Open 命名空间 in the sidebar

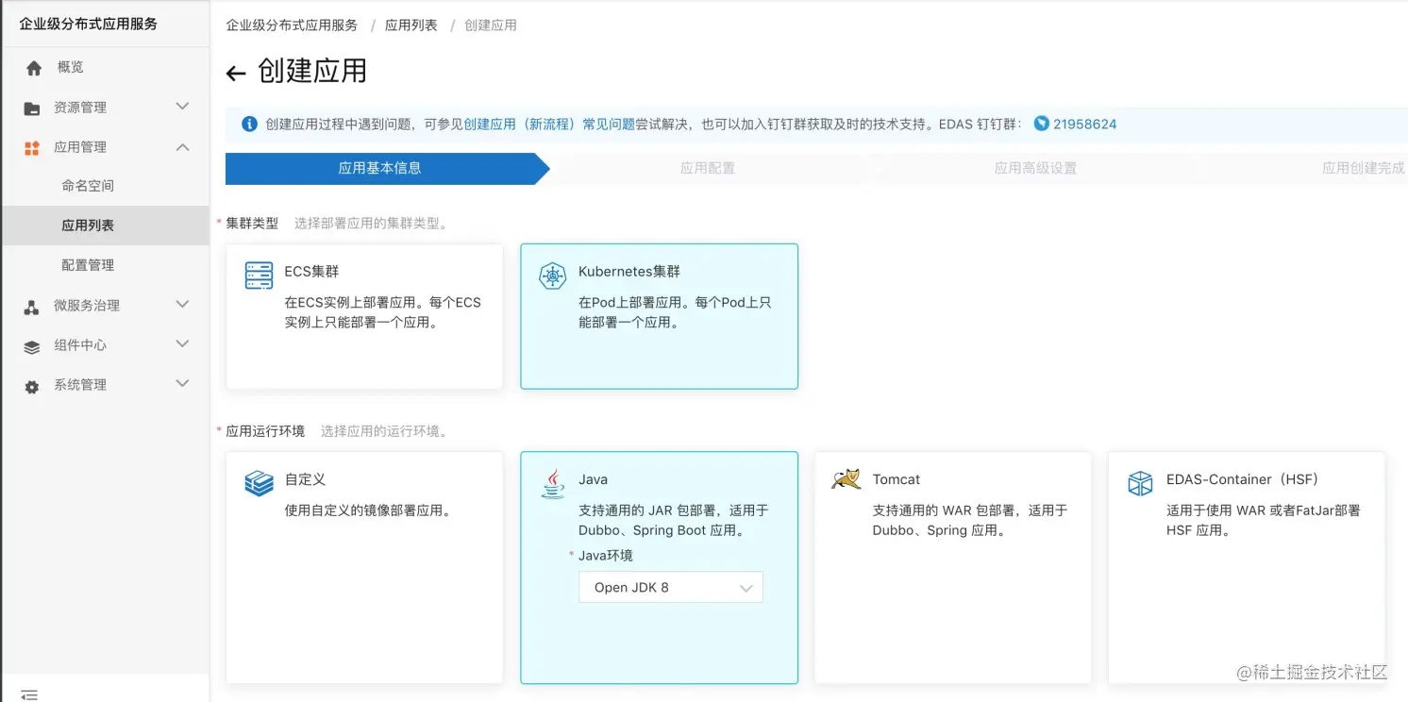tap(88, 186)
